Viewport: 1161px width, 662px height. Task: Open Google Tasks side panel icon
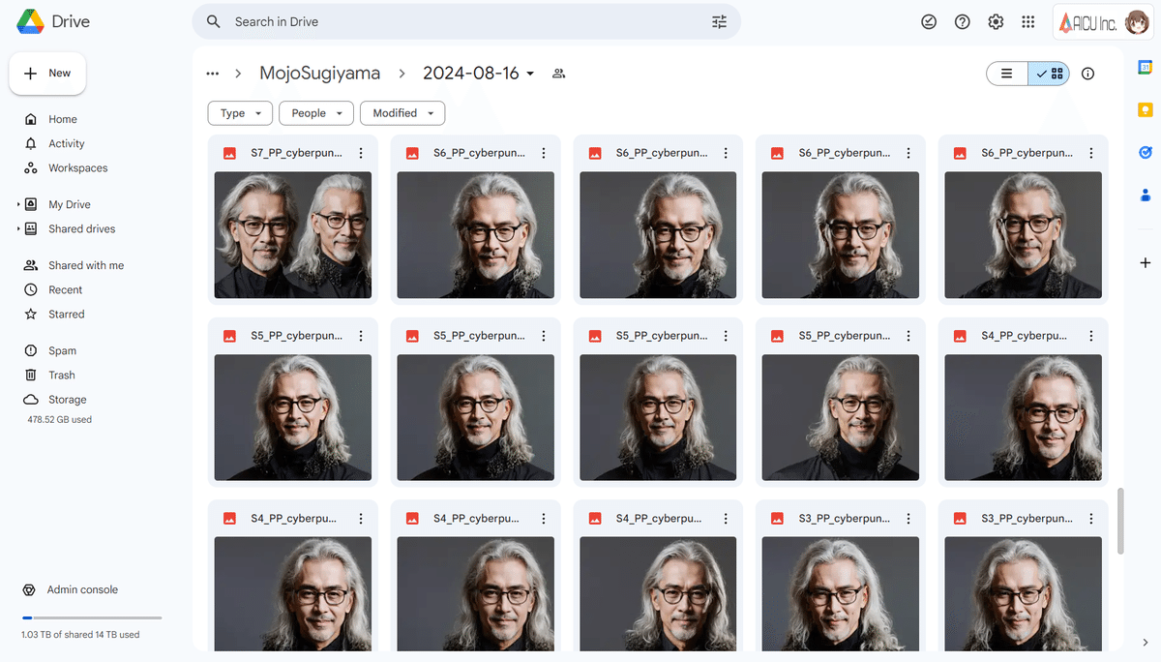coord(1145,152)
